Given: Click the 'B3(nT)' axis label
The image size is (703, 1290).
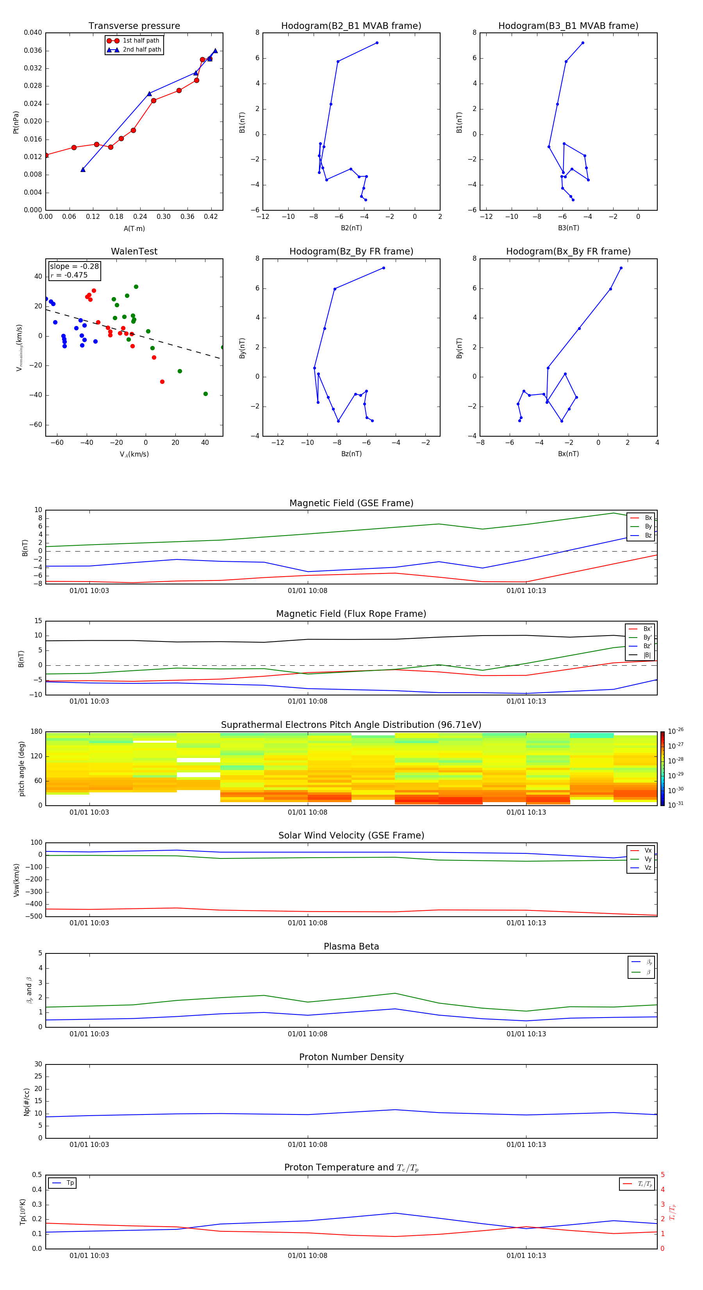Looking at the screenshot, I should (x=568, y=228).
